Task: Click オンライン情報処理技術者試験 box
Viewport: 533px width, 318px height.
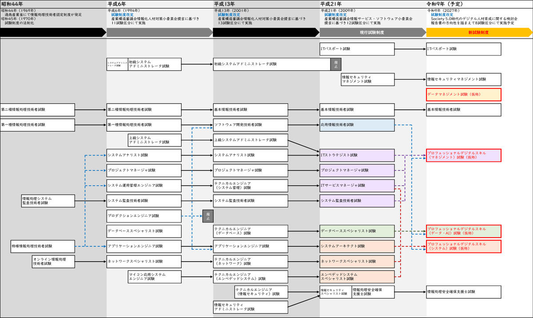Action: (54, 261)
